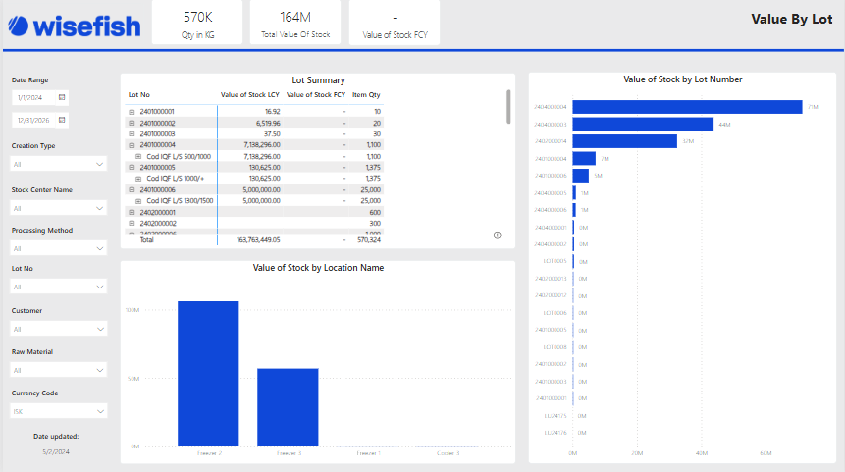Open the start date calendar picker

click(x=62, y=98)
